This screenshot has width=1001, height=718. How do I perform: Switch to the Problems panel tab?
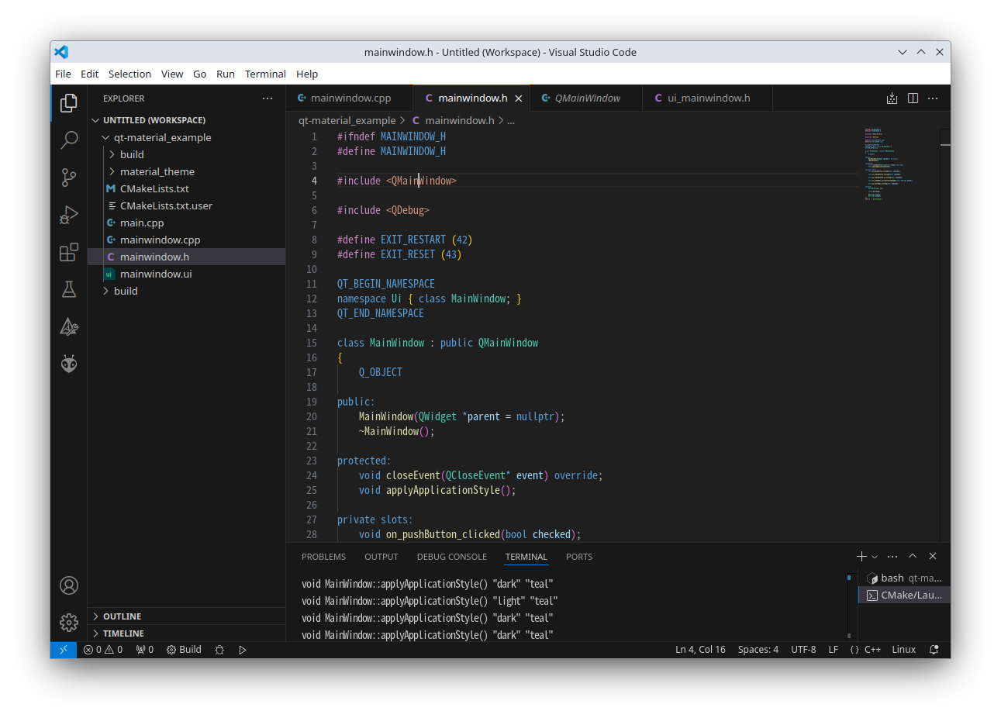click(x=323, y=557)
